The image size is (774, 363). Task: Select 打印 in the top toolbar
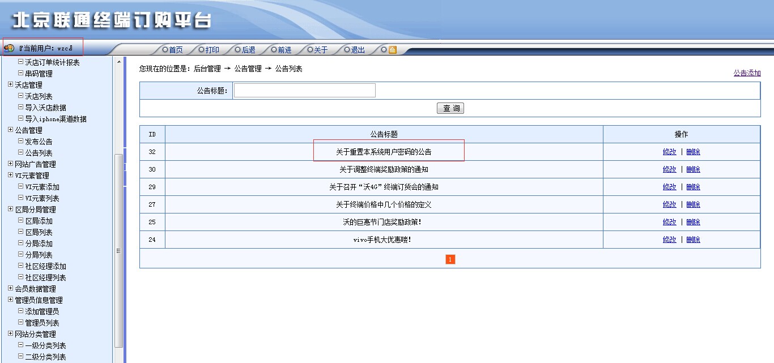(x=212, y=50)
